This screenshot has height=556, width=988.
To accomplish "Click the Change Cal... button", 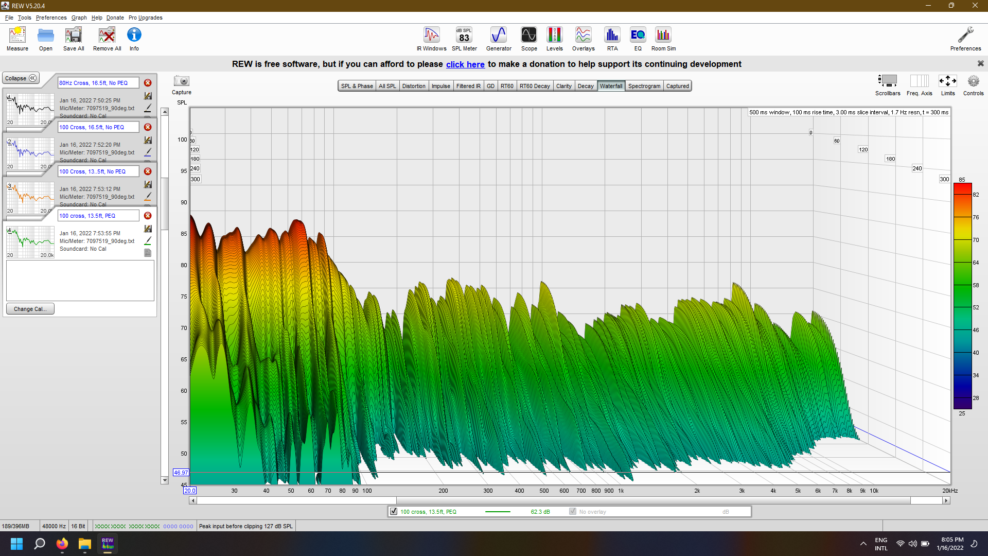I will coord(30,309).
